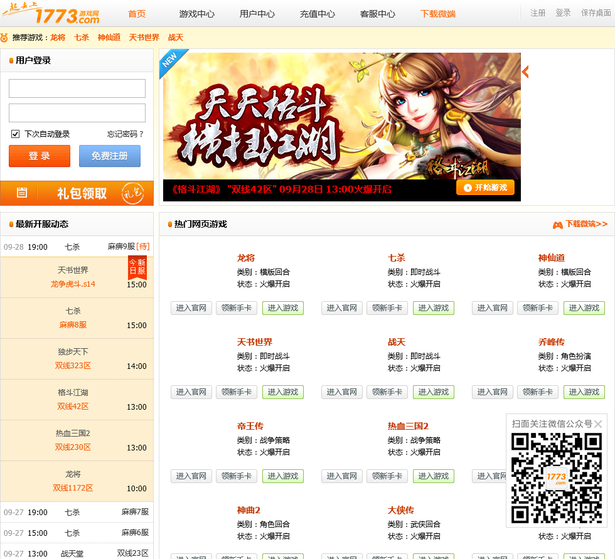
Task: Click the 天天格斗 横扫江湖 banner image
Action: pos(341,116)
